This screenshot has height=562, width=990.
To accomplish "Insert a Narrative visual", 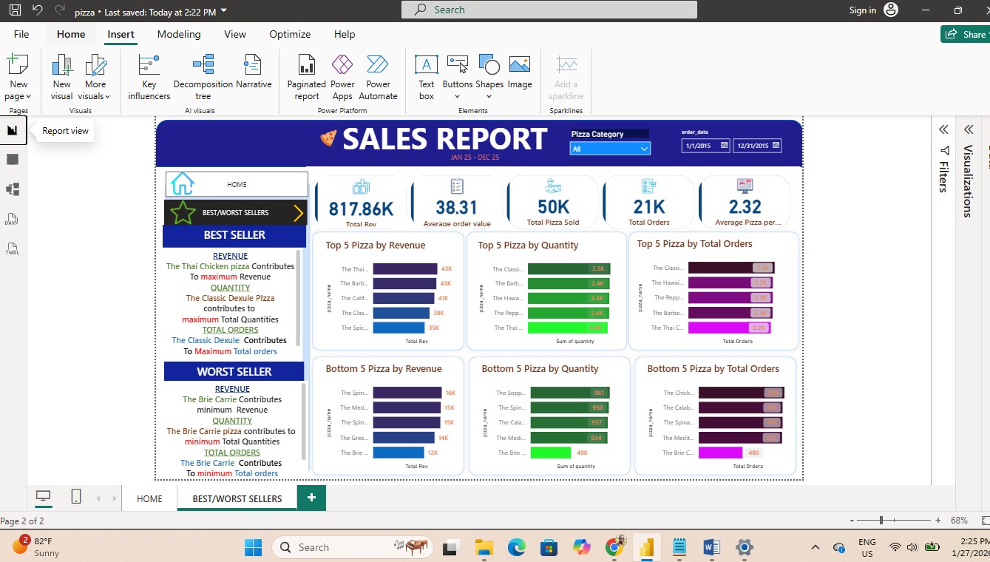I will tap(254, 77).
